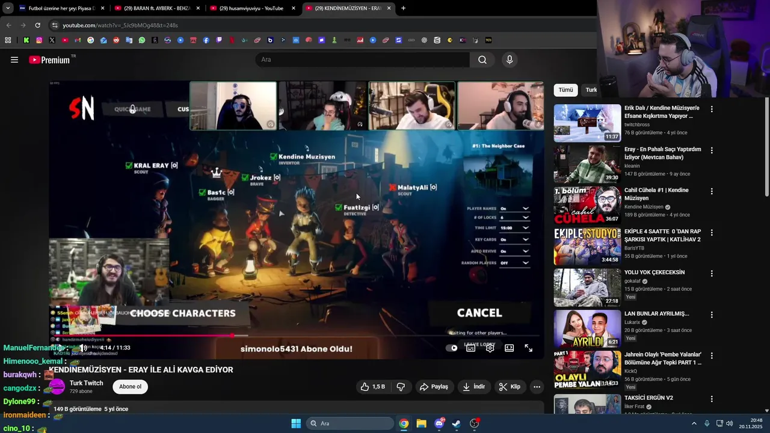Click Windows taskbar search box
The image size is (770, 433).
[x=350, y=423]
